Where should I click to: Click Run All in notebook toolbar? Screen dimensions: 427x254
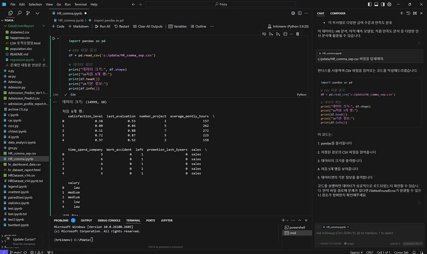click(x=102, y=26)
